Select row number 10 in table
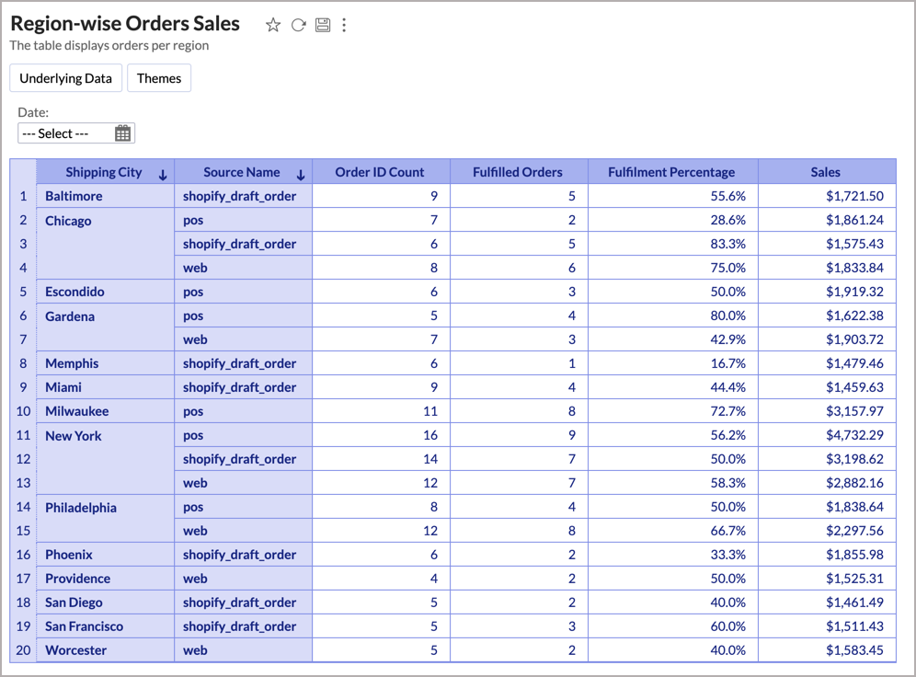Screen dimensions: 916x677 click(x=23, y=411)
